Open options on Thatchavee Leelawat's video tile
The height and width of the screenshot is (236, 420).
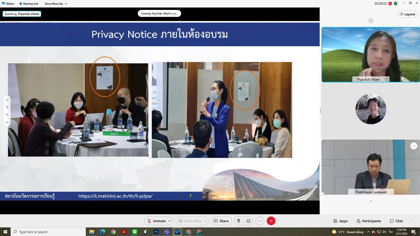tap(414, 145)
